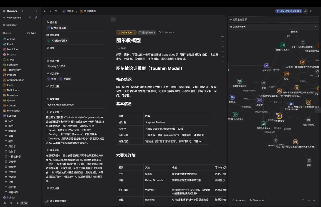321x207 pixels.
Task: Click the sync refresh icon near top-right
Action: click(x=311, y=11)
